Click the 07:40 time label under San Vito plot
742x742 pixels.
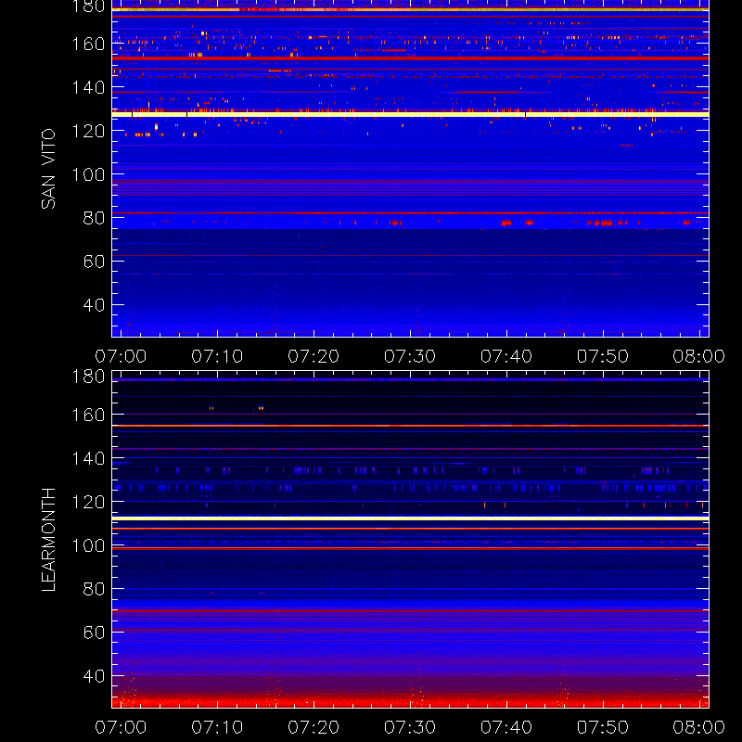[506, 356]
